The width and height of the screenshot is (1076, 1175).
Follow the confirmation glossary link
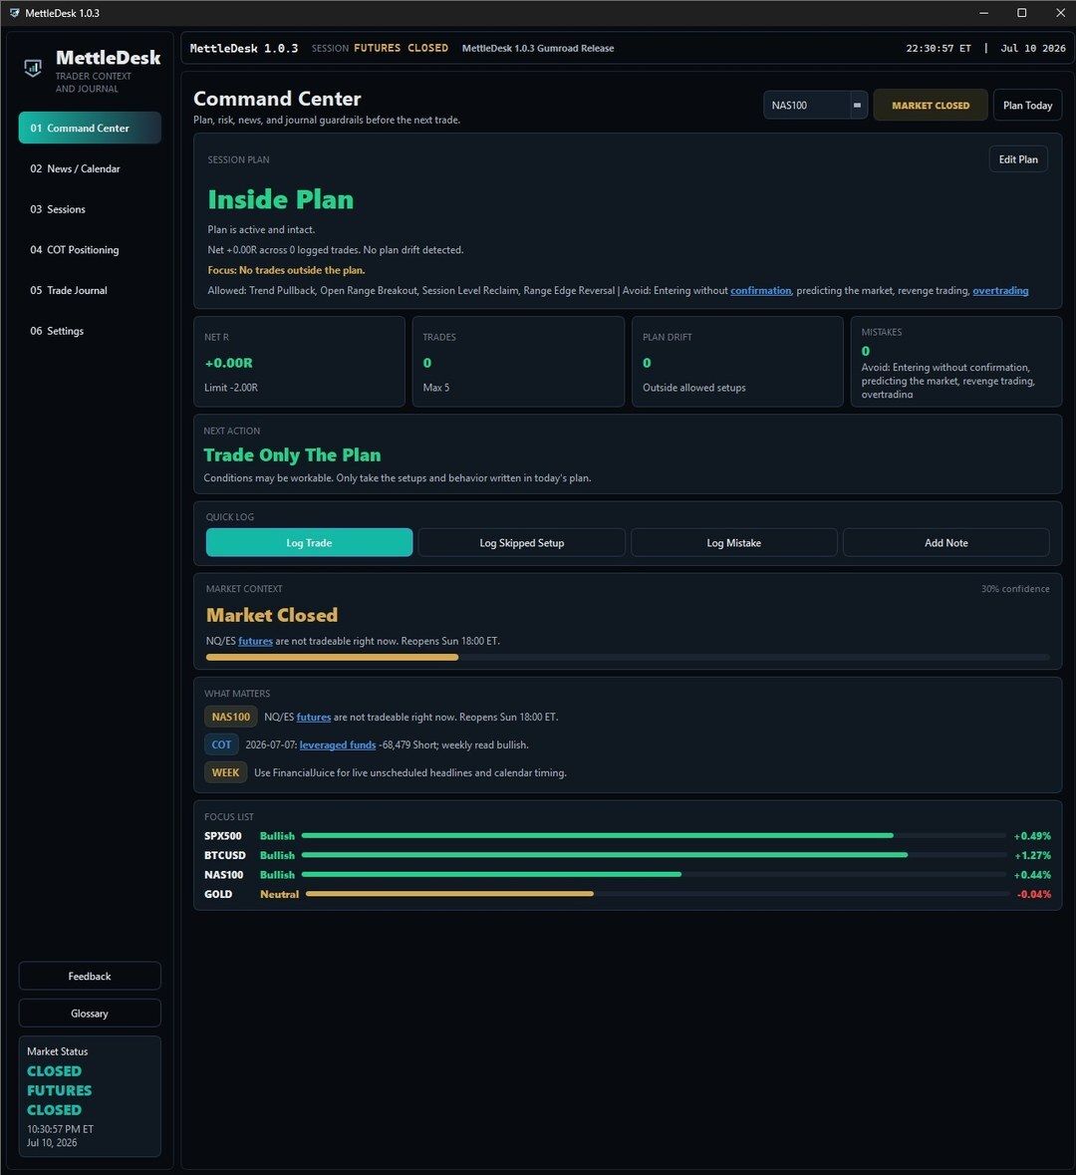click(760, 291)
